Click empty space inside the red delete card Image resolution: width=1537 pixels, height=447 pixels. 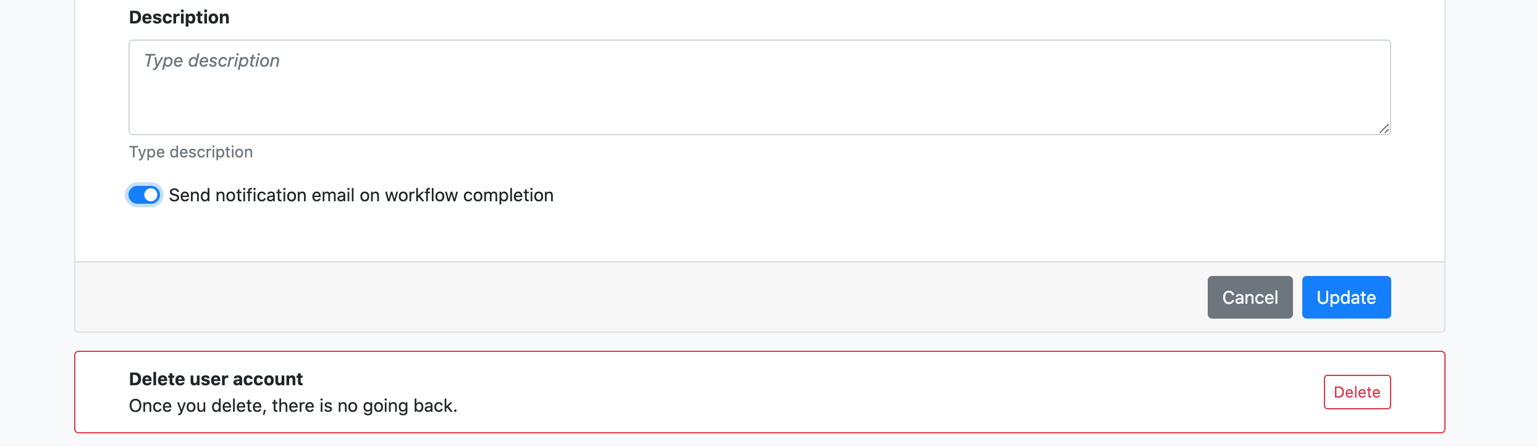click(865, 392)
